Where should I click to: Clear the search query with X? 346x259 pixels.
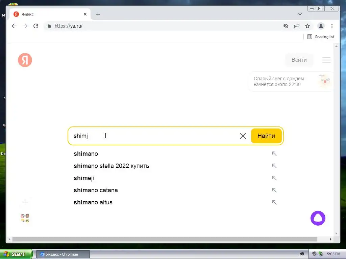243,136
